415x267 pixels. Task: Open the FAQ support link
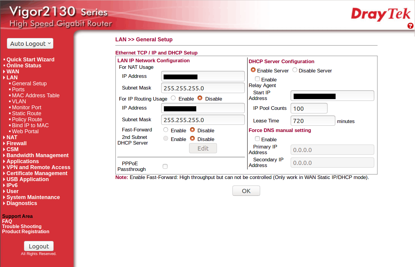tap(7, 222)
